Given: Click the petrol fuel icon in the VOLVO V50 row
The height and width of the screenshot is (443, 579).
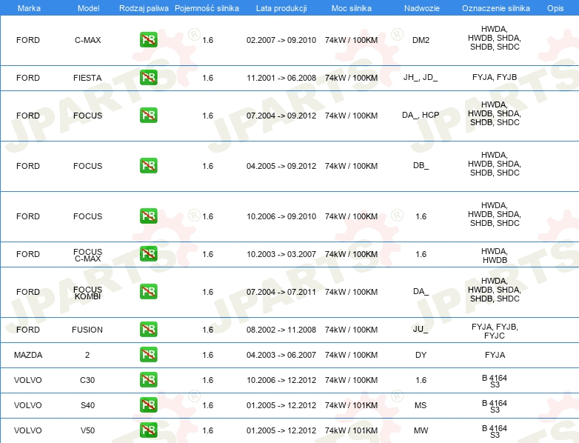Looking at the screenshot, I should (x=148, y=430).
